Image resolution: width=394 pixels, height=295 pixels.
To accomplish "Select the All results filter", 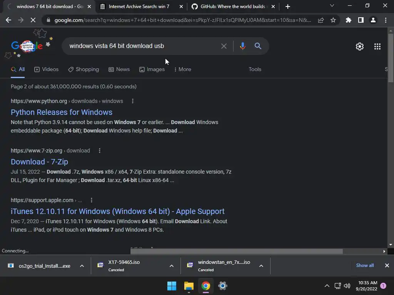I will 18,70.
